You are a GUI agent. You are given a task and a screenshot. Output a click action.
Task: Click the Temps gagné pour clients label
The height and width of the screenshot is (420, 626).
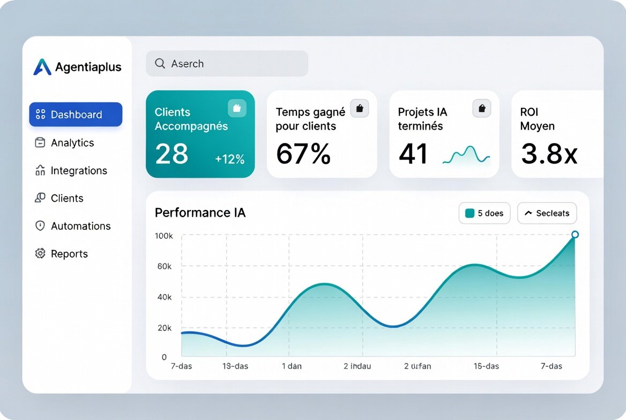tap(310, 119)
